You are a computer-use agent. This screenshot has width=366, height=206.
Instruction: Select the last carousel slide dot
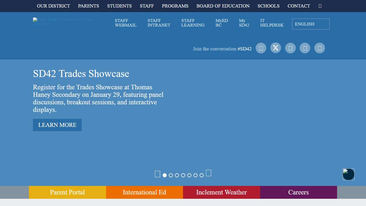[x=201, y=175]
